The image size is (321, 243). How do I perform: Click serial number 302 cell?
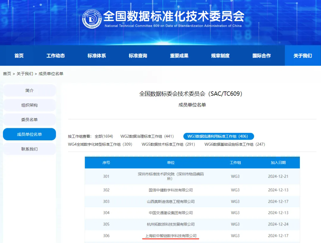(106, 190)
